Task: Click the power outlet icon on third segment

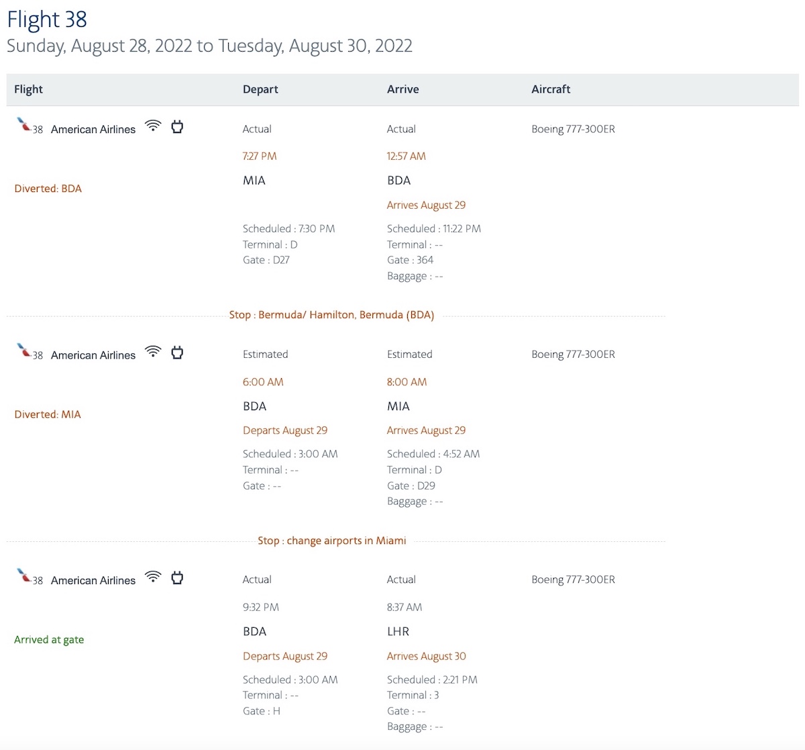Action: click(177, 577)
